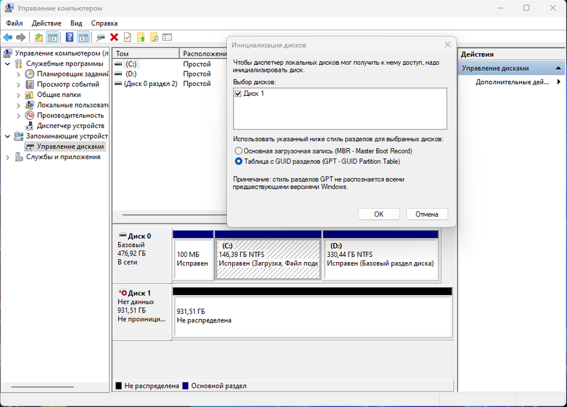The width and height of the screenshot is (567, 407).
Task: Click the Local Users icon in tree
Action: point(29,105)
